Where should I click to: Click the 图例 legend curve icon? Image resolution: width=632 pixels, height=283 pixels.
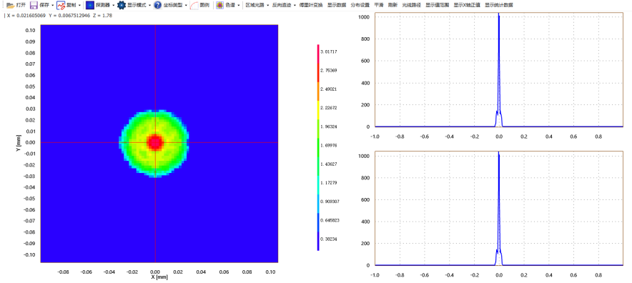tap(194, 5)
